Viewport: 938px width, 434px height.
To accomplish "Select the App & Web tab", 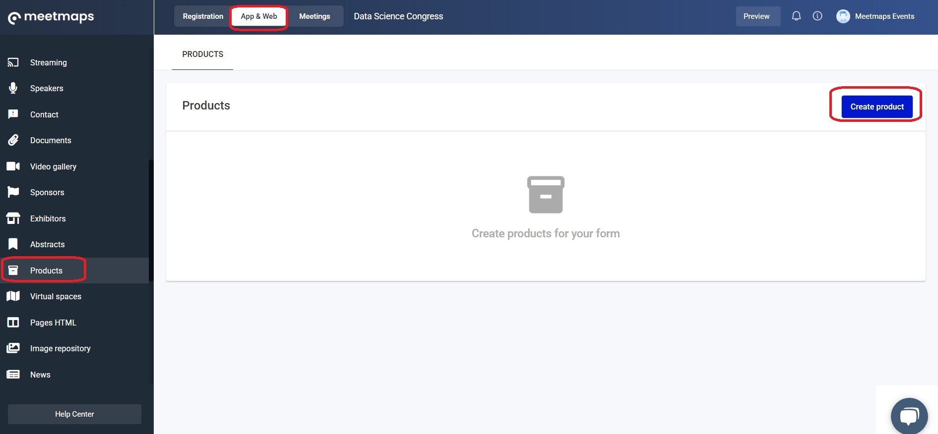I will [x=259, y=16].
